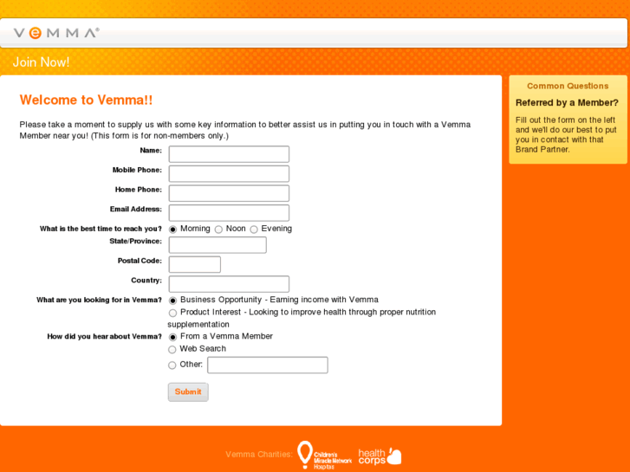Image resolution: width=630 pixels, height=472 pixels.
Task: Click the Common Questions title
Action: tap(568, 86)
